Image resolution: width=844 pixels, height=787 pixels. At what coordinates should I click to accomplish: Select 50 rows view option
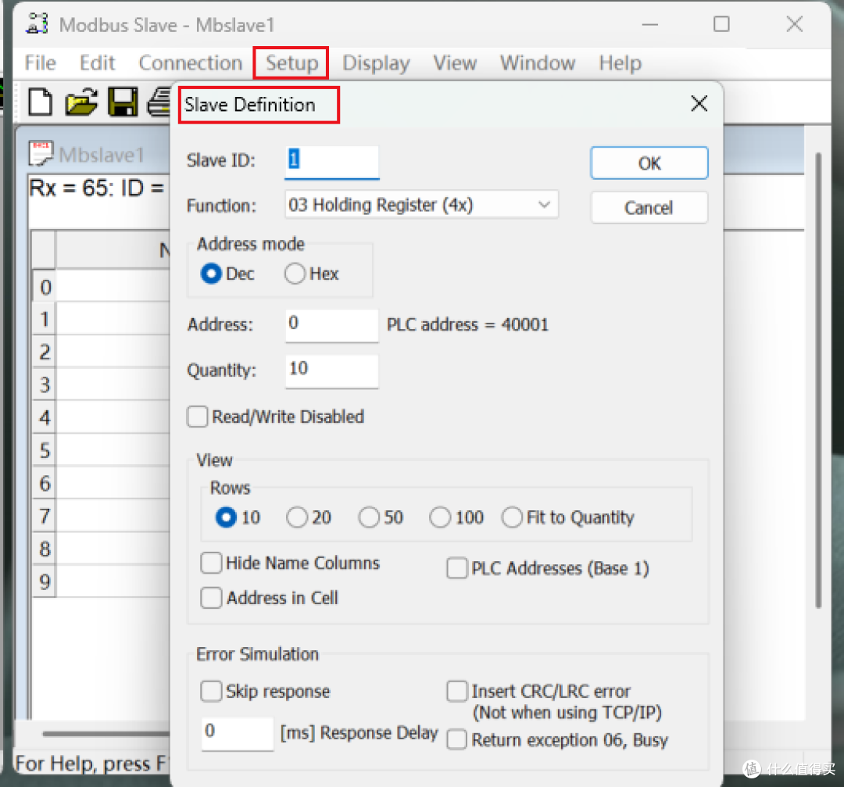(369, 518)
